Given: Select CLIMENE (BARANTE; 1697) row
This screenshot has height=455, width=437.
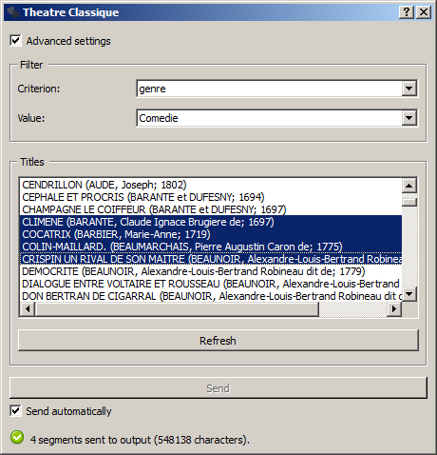Looking at the screenshot, I should [211, 222].
